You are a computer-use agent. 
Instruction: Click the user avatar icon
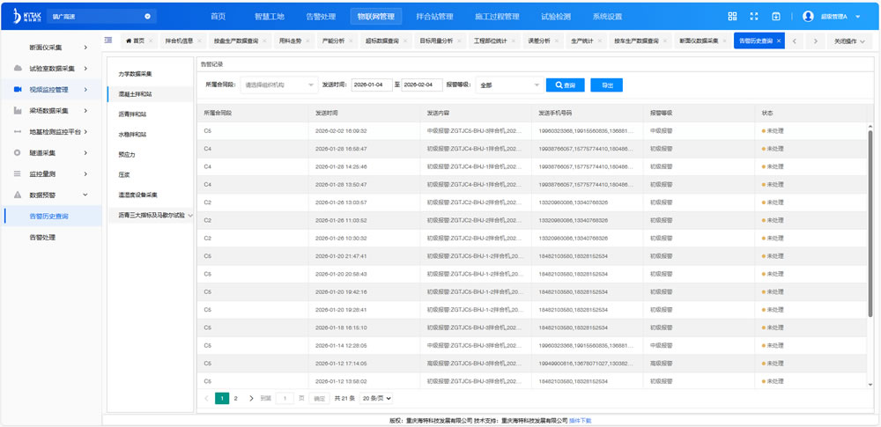(808, 16)
